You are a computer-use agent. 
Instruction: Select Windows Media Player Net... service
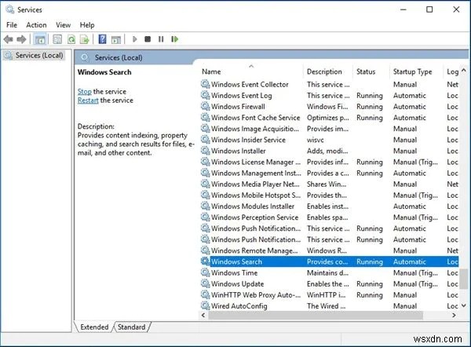pos(330,184)
